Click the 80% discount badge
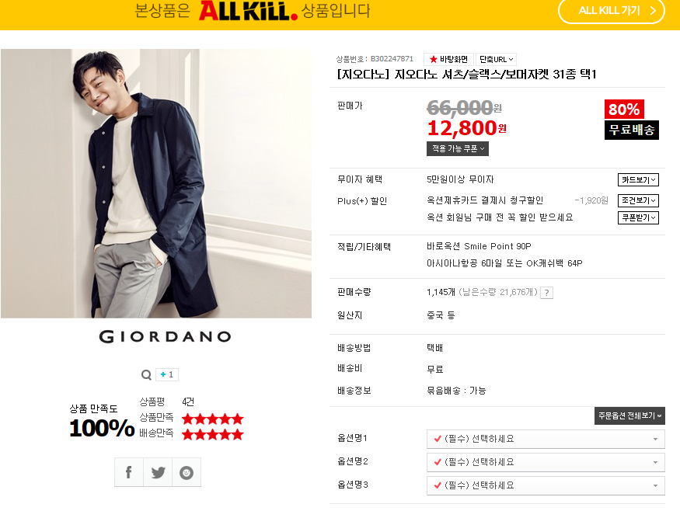Screen dimensions: 680x518 point(624,110)
